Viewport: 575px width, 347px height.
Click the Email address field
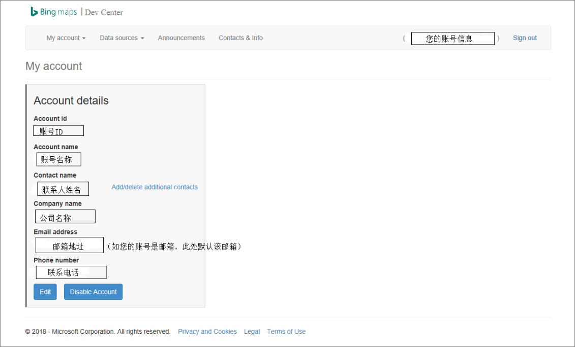[x=69, y=245]
